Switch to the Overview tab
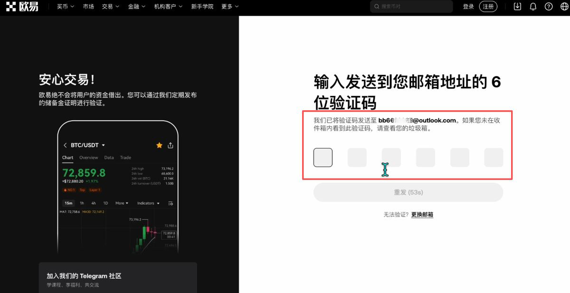 click(88, 157)
